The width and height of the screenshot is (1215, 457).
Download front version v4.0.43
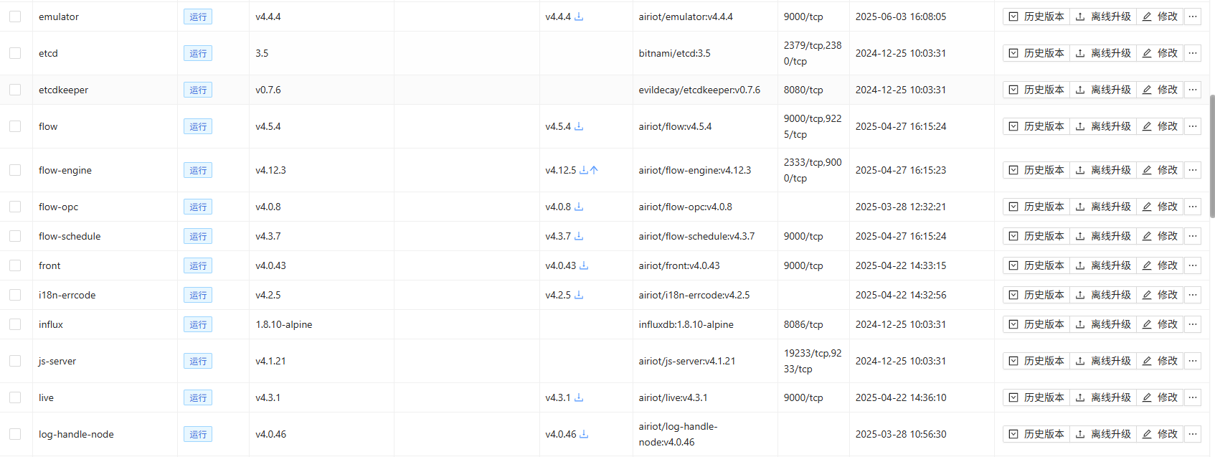point(584,265)
